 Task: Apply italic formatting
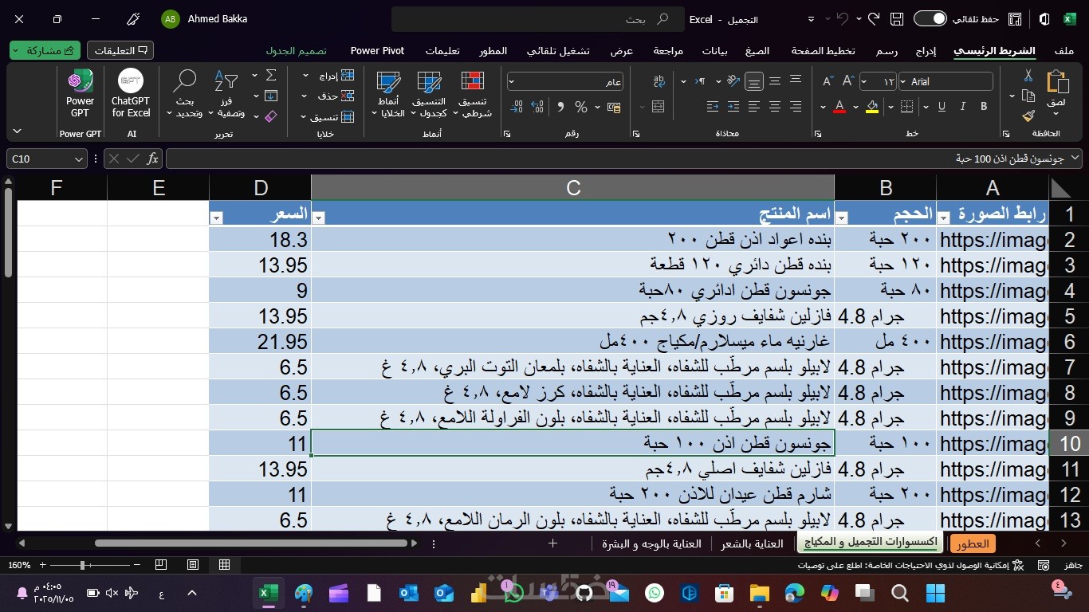pos(963,106)
